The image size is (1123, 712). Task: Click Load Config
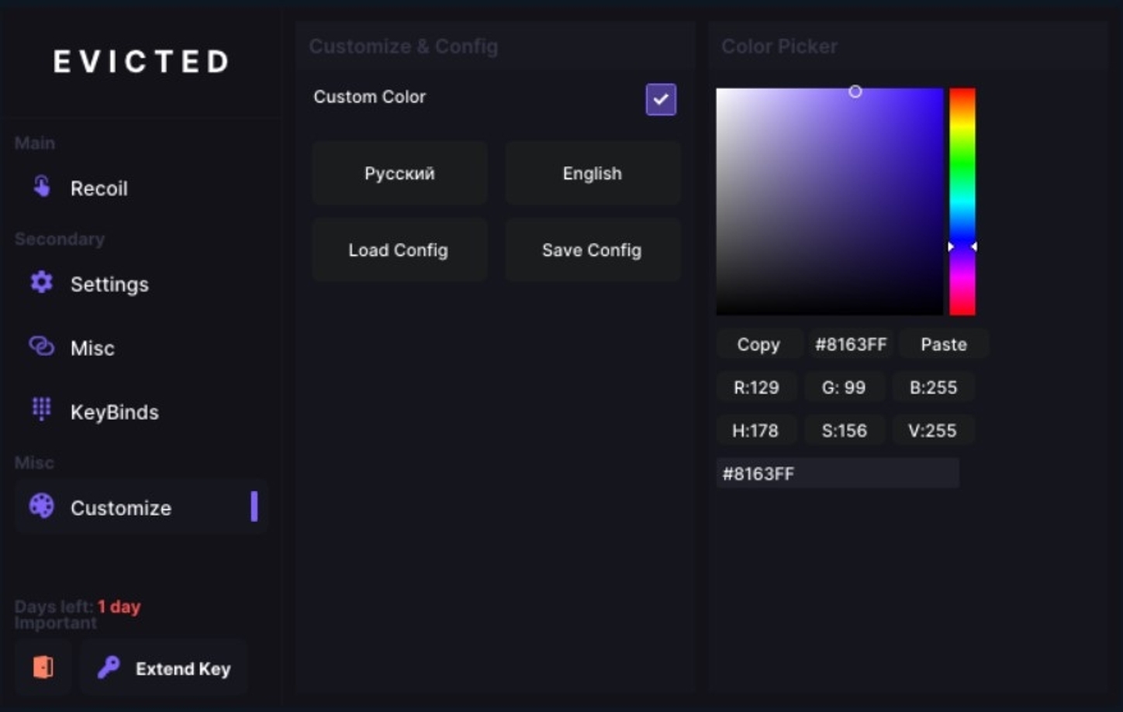click(399, 249)
